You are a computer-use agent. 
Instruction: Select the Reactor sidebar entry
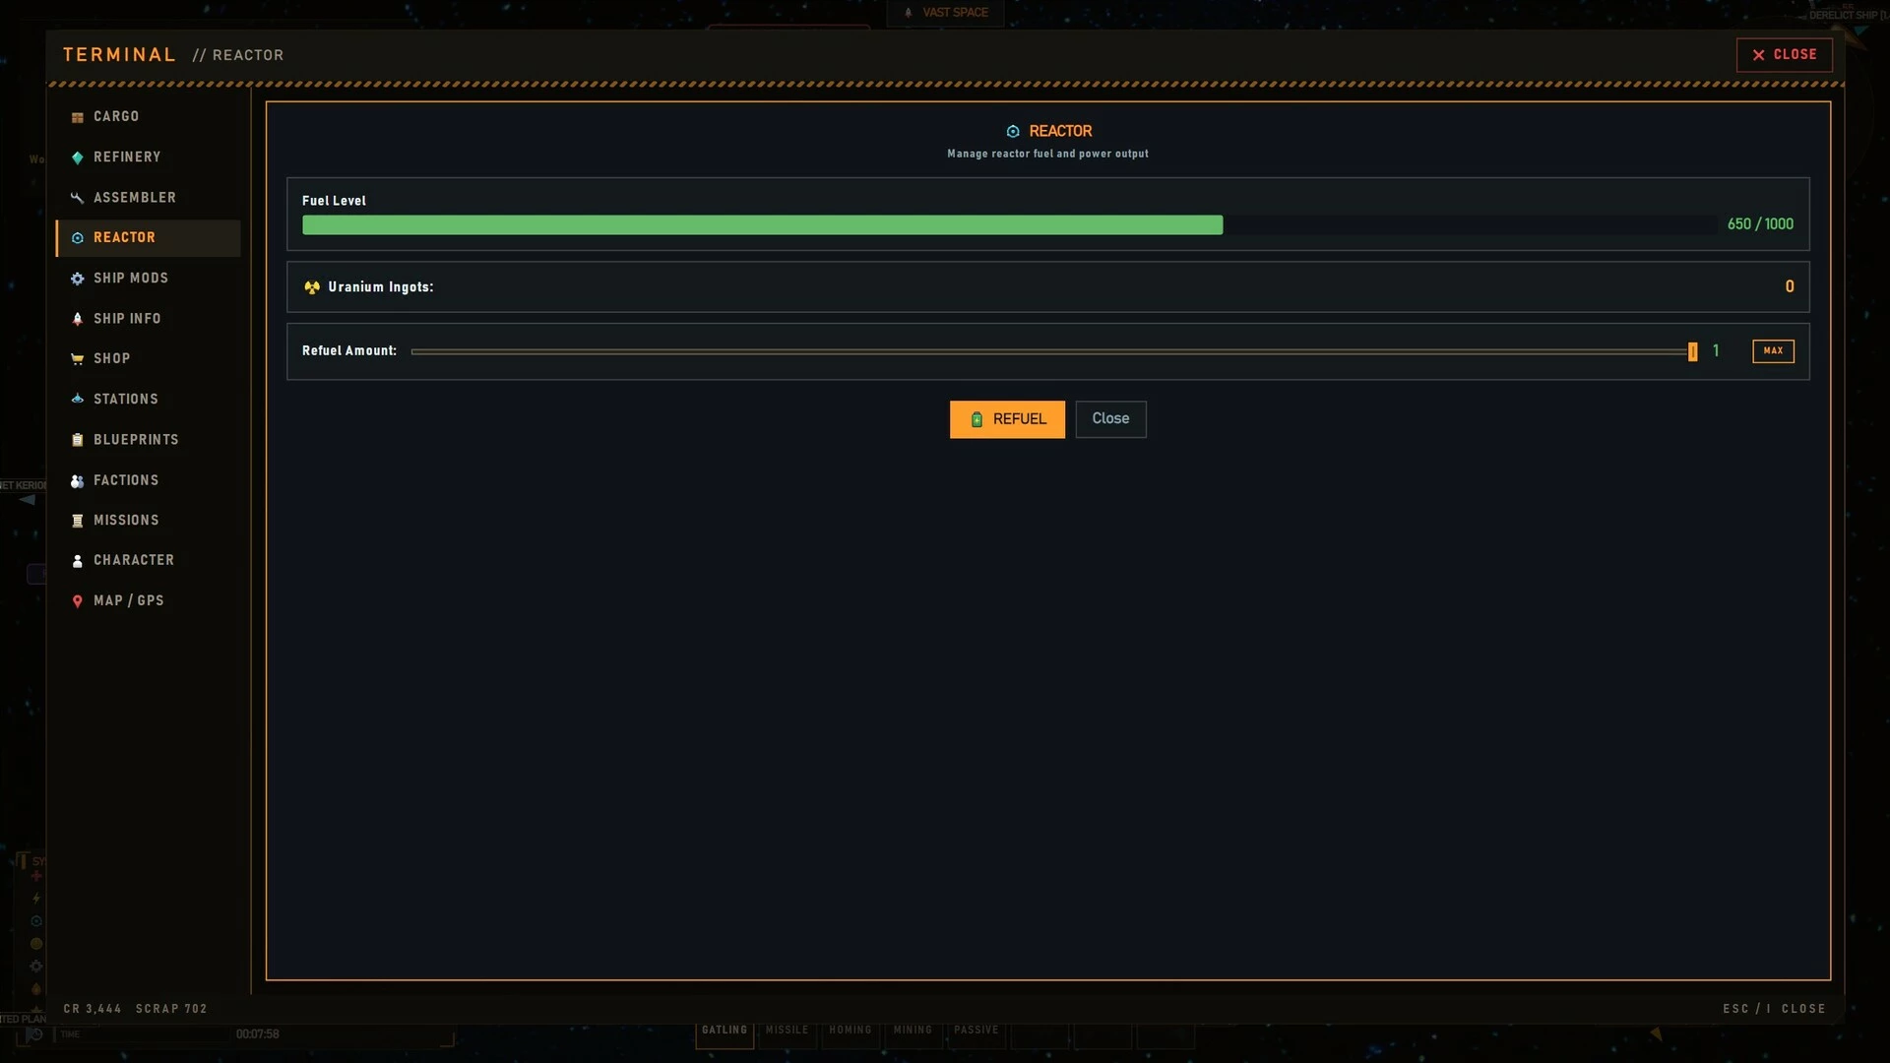point(148,238)
